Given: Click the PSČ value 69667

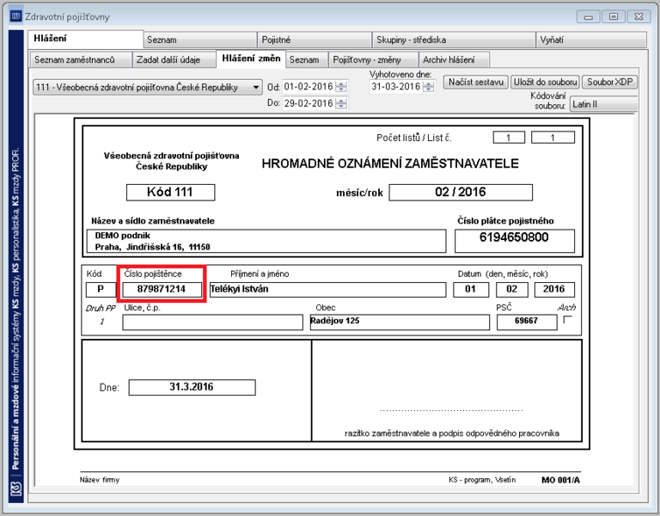Looking at the screenshot, I should coord(527,322).
